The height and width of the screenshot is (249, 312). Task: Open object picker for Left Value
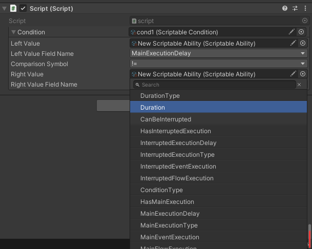pos(302,44)
